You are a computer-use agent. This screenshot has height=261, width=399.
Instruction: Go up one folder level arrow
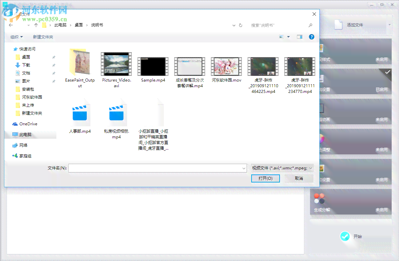pos(36,25)
